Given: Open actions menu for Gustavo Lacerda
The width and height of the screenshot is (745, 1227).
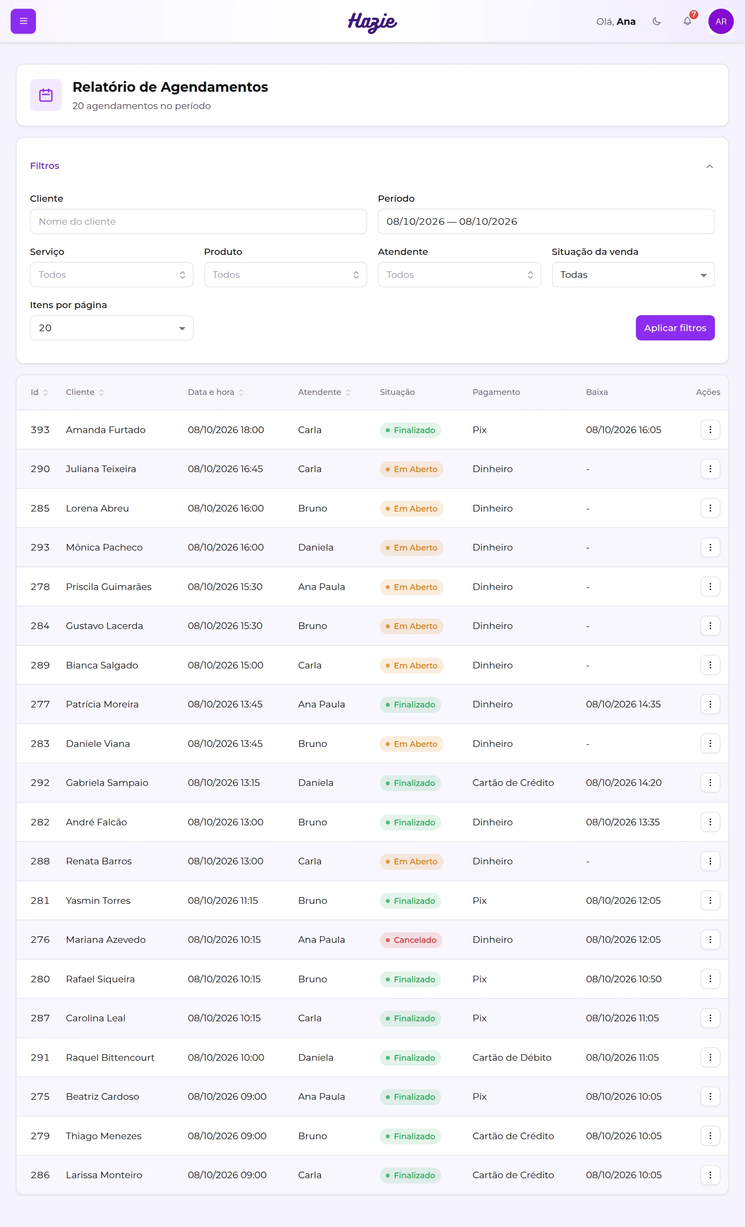Looking at the screenshot, I should click(x=710, y=626).
